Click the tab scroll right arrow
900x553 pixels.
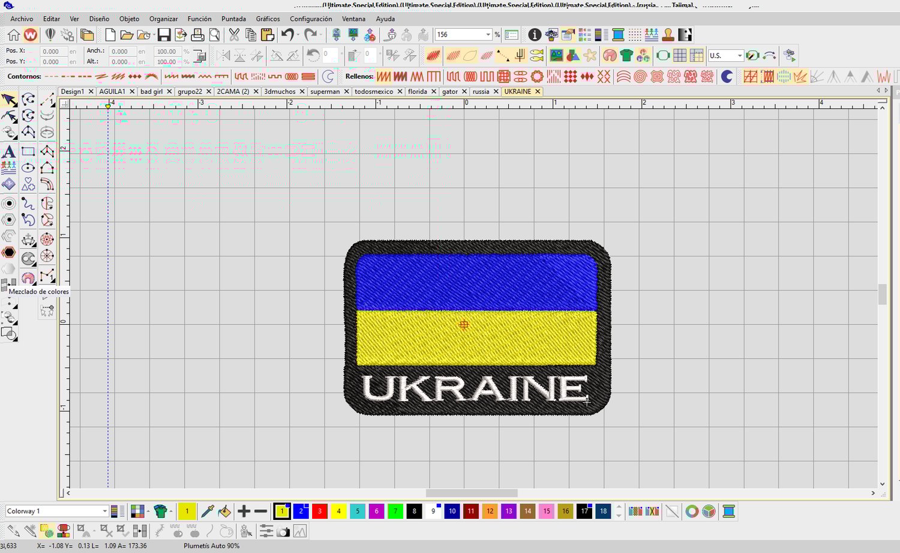point(886,91)
